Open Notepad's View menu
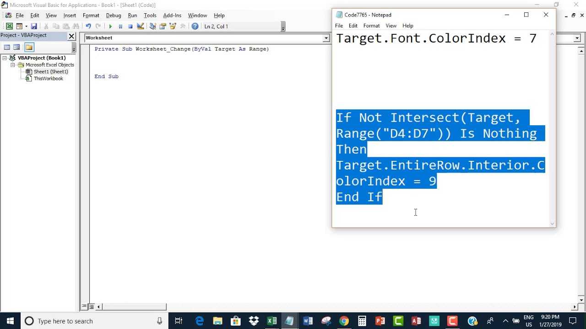Screen dimensions: 586x329 pyautogui.click(x=391, y=26)
